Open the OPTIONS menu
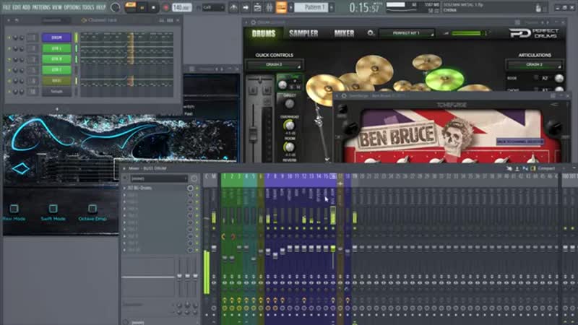This screenshot has height=325, width=578. click(72, 7)
